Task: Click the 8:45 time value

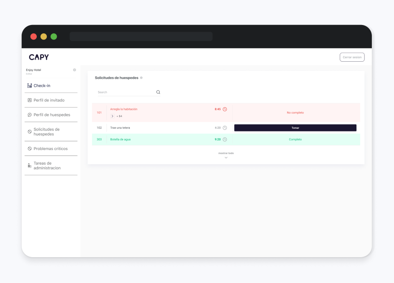Action: coord(217,109)
